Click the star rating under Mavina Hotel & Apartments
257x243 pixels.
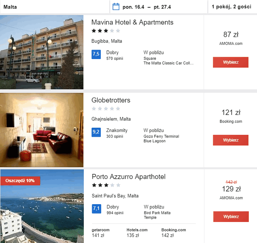click(106, 31)
